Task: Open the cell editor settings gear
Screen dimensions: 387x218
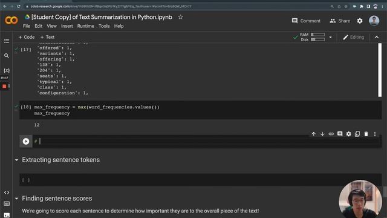Action: point(348,134)
